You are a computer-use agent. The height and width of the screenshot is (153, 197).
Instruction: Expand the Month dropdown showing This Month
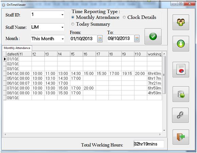click(62, 39)
